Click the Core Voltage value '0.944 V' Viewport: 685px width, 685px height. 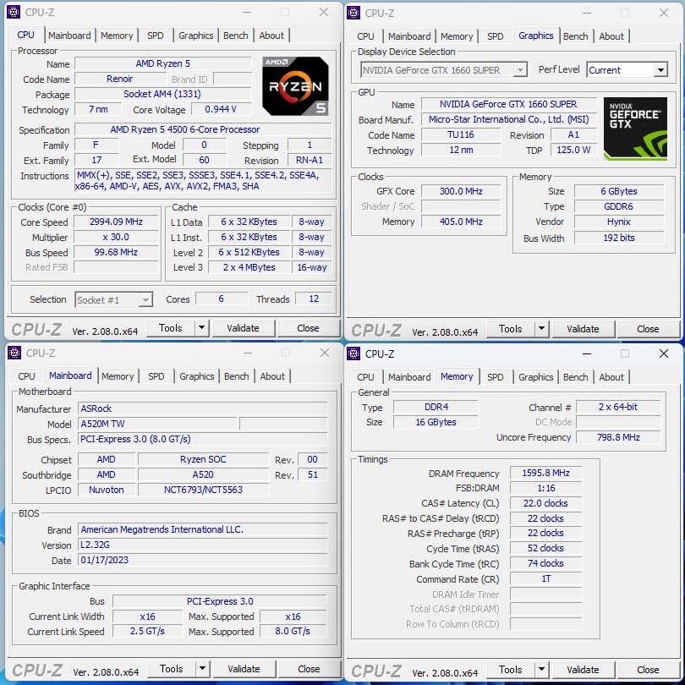[222, 109]
